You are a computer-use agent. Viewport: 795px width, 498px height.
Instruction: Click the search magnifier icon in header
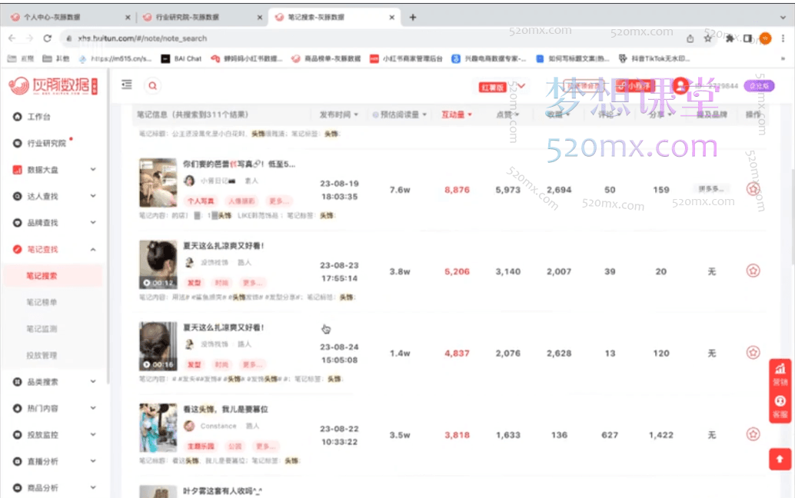152,86
